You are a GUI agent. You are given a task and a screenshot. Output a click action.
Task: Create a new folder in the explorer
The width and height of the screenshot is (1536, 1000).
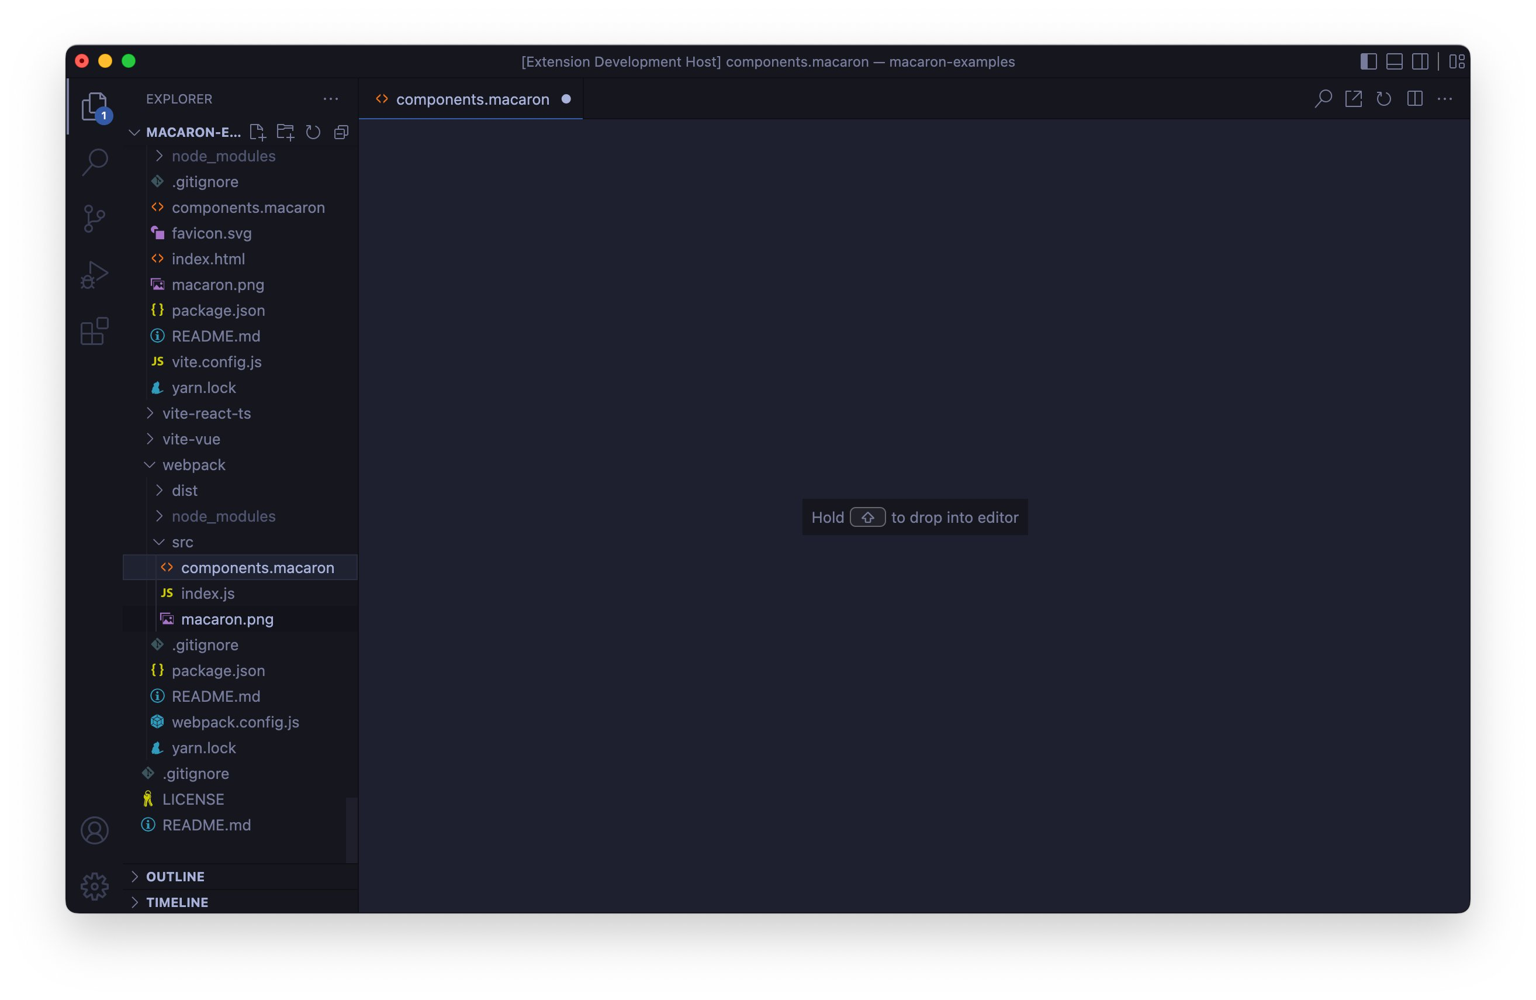285,132
